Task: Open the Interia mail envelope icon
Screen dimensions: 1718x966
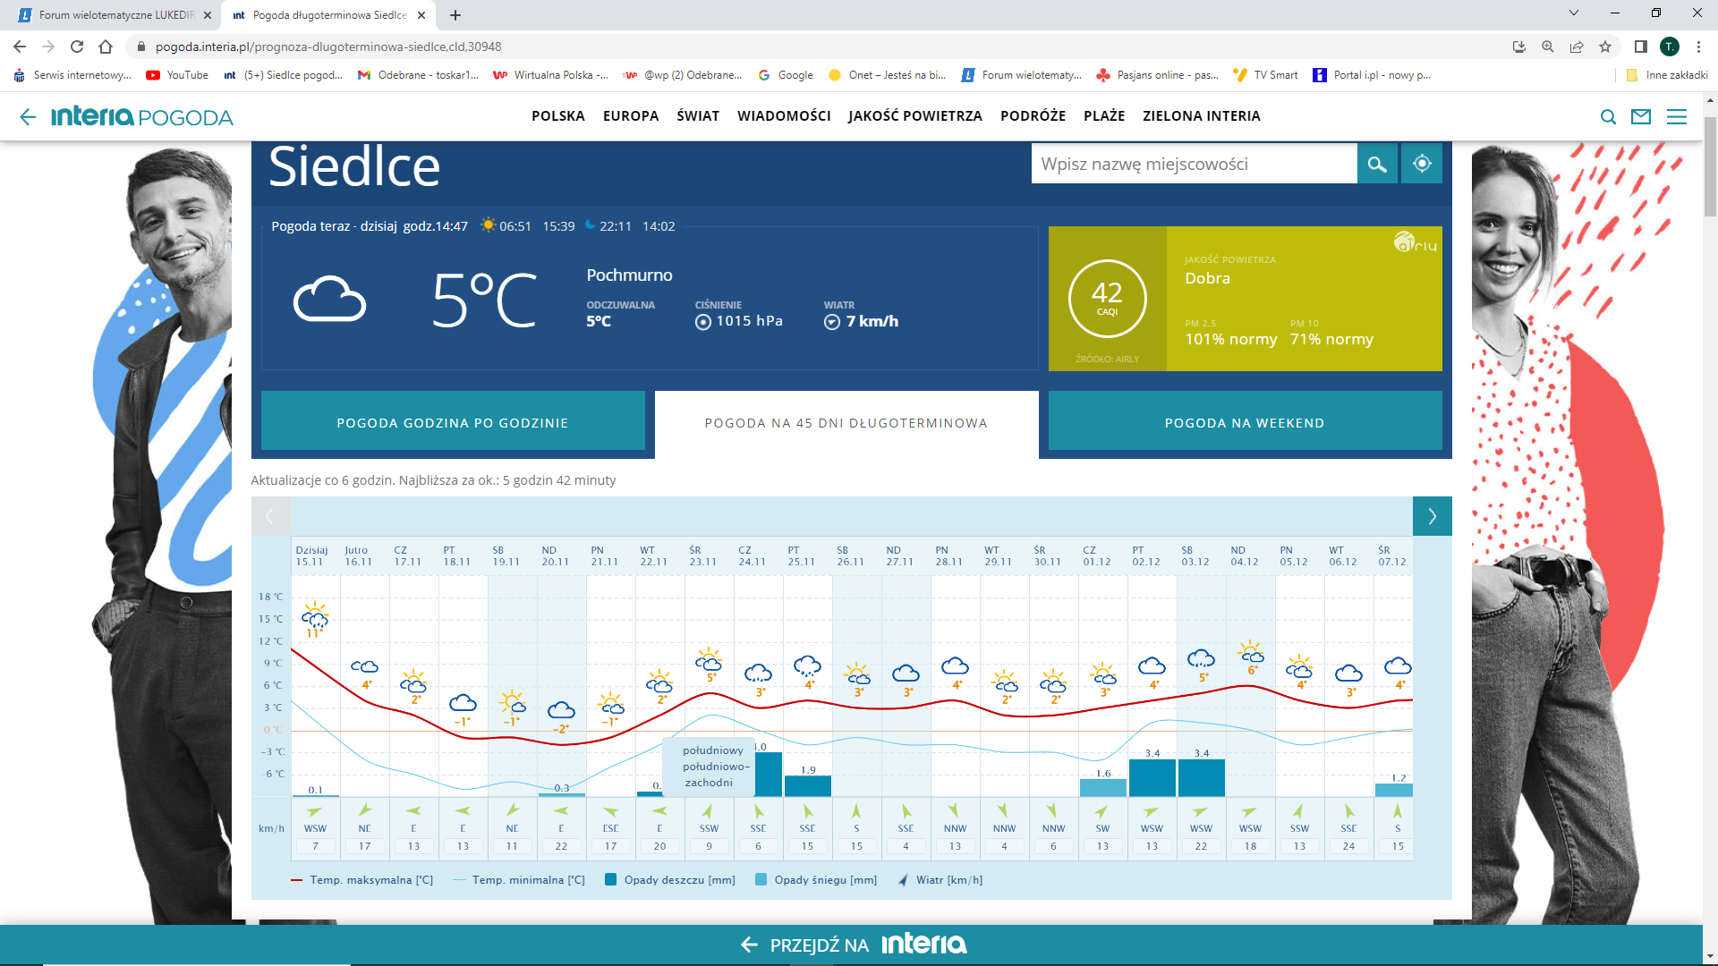Action: [1641, 116]
